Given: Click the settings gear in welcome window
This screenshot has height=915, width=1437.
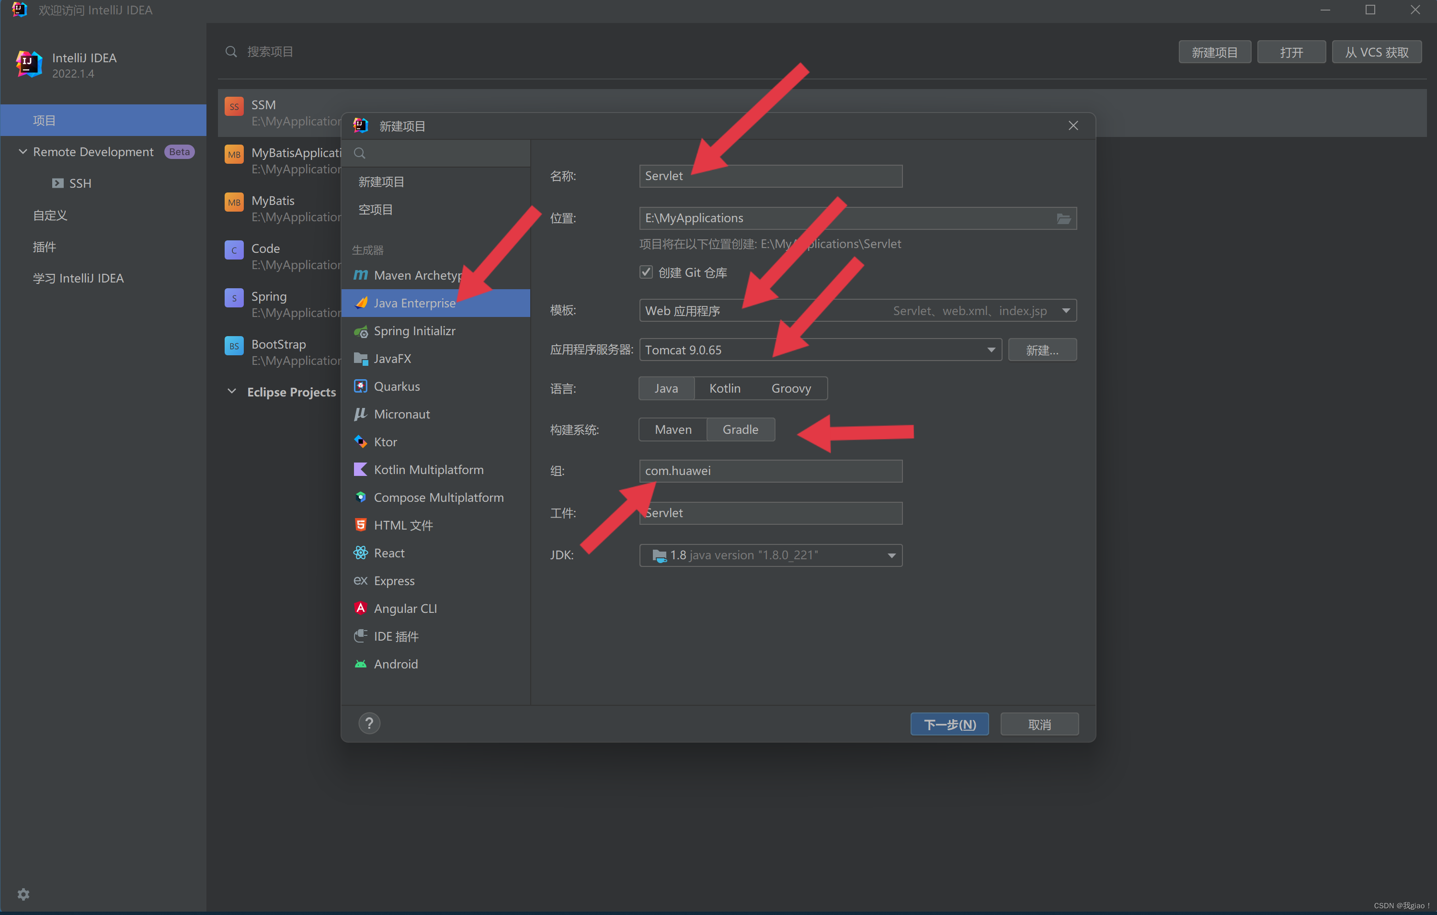Looking at the screenshot, I should (x=23, y=894).
